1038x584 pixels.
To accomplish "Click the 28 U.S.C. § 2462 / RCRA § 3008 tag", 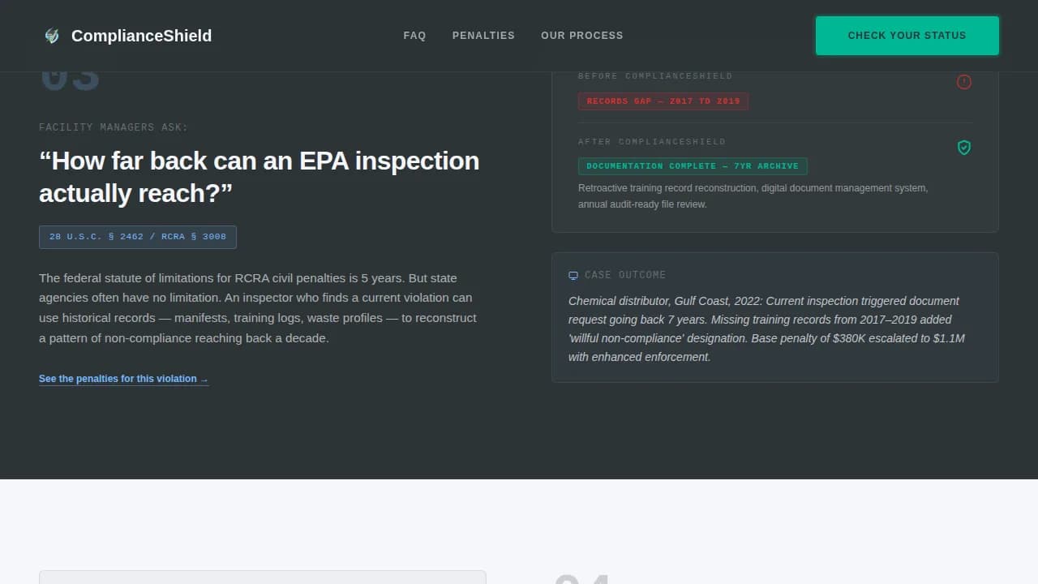I will click(138, 237).
